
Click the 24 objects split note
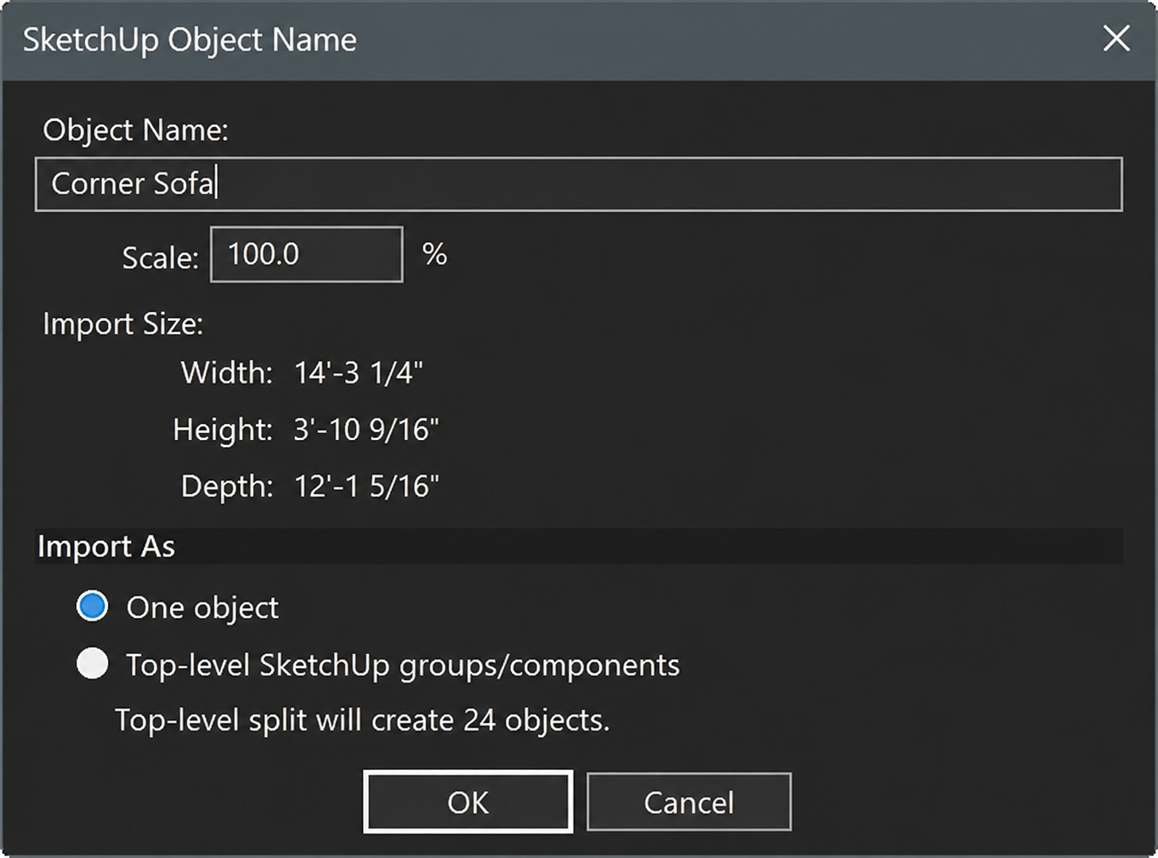(362, 720)
